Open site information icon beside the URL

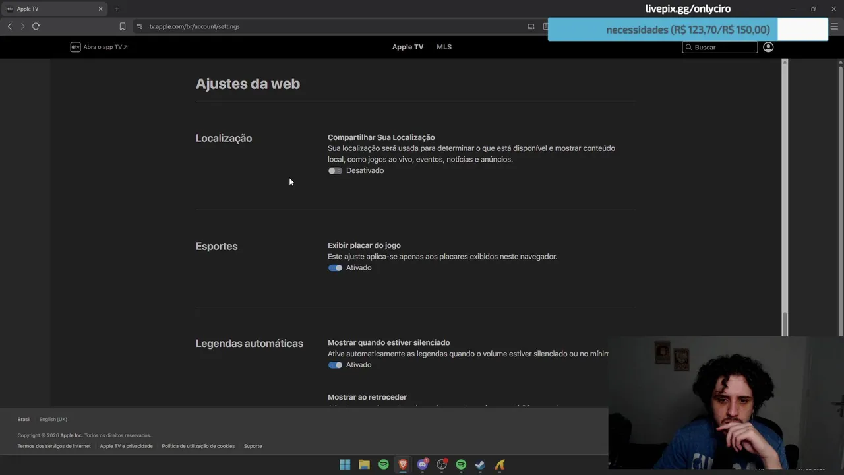click(x=139, y=26)
